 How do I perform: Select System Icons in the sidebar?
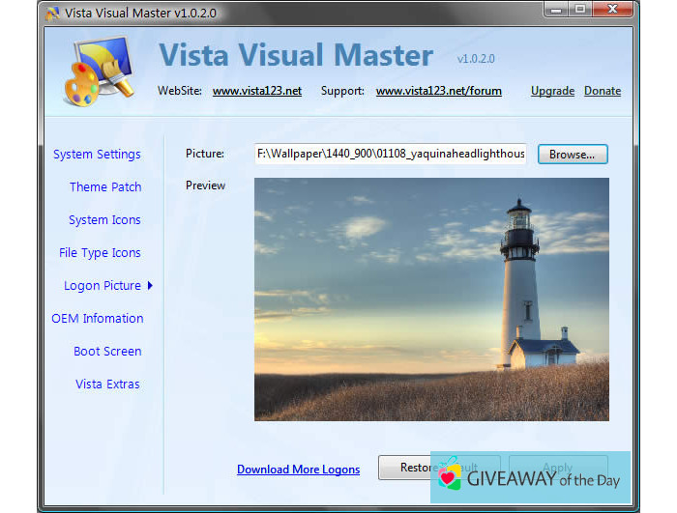104,220
